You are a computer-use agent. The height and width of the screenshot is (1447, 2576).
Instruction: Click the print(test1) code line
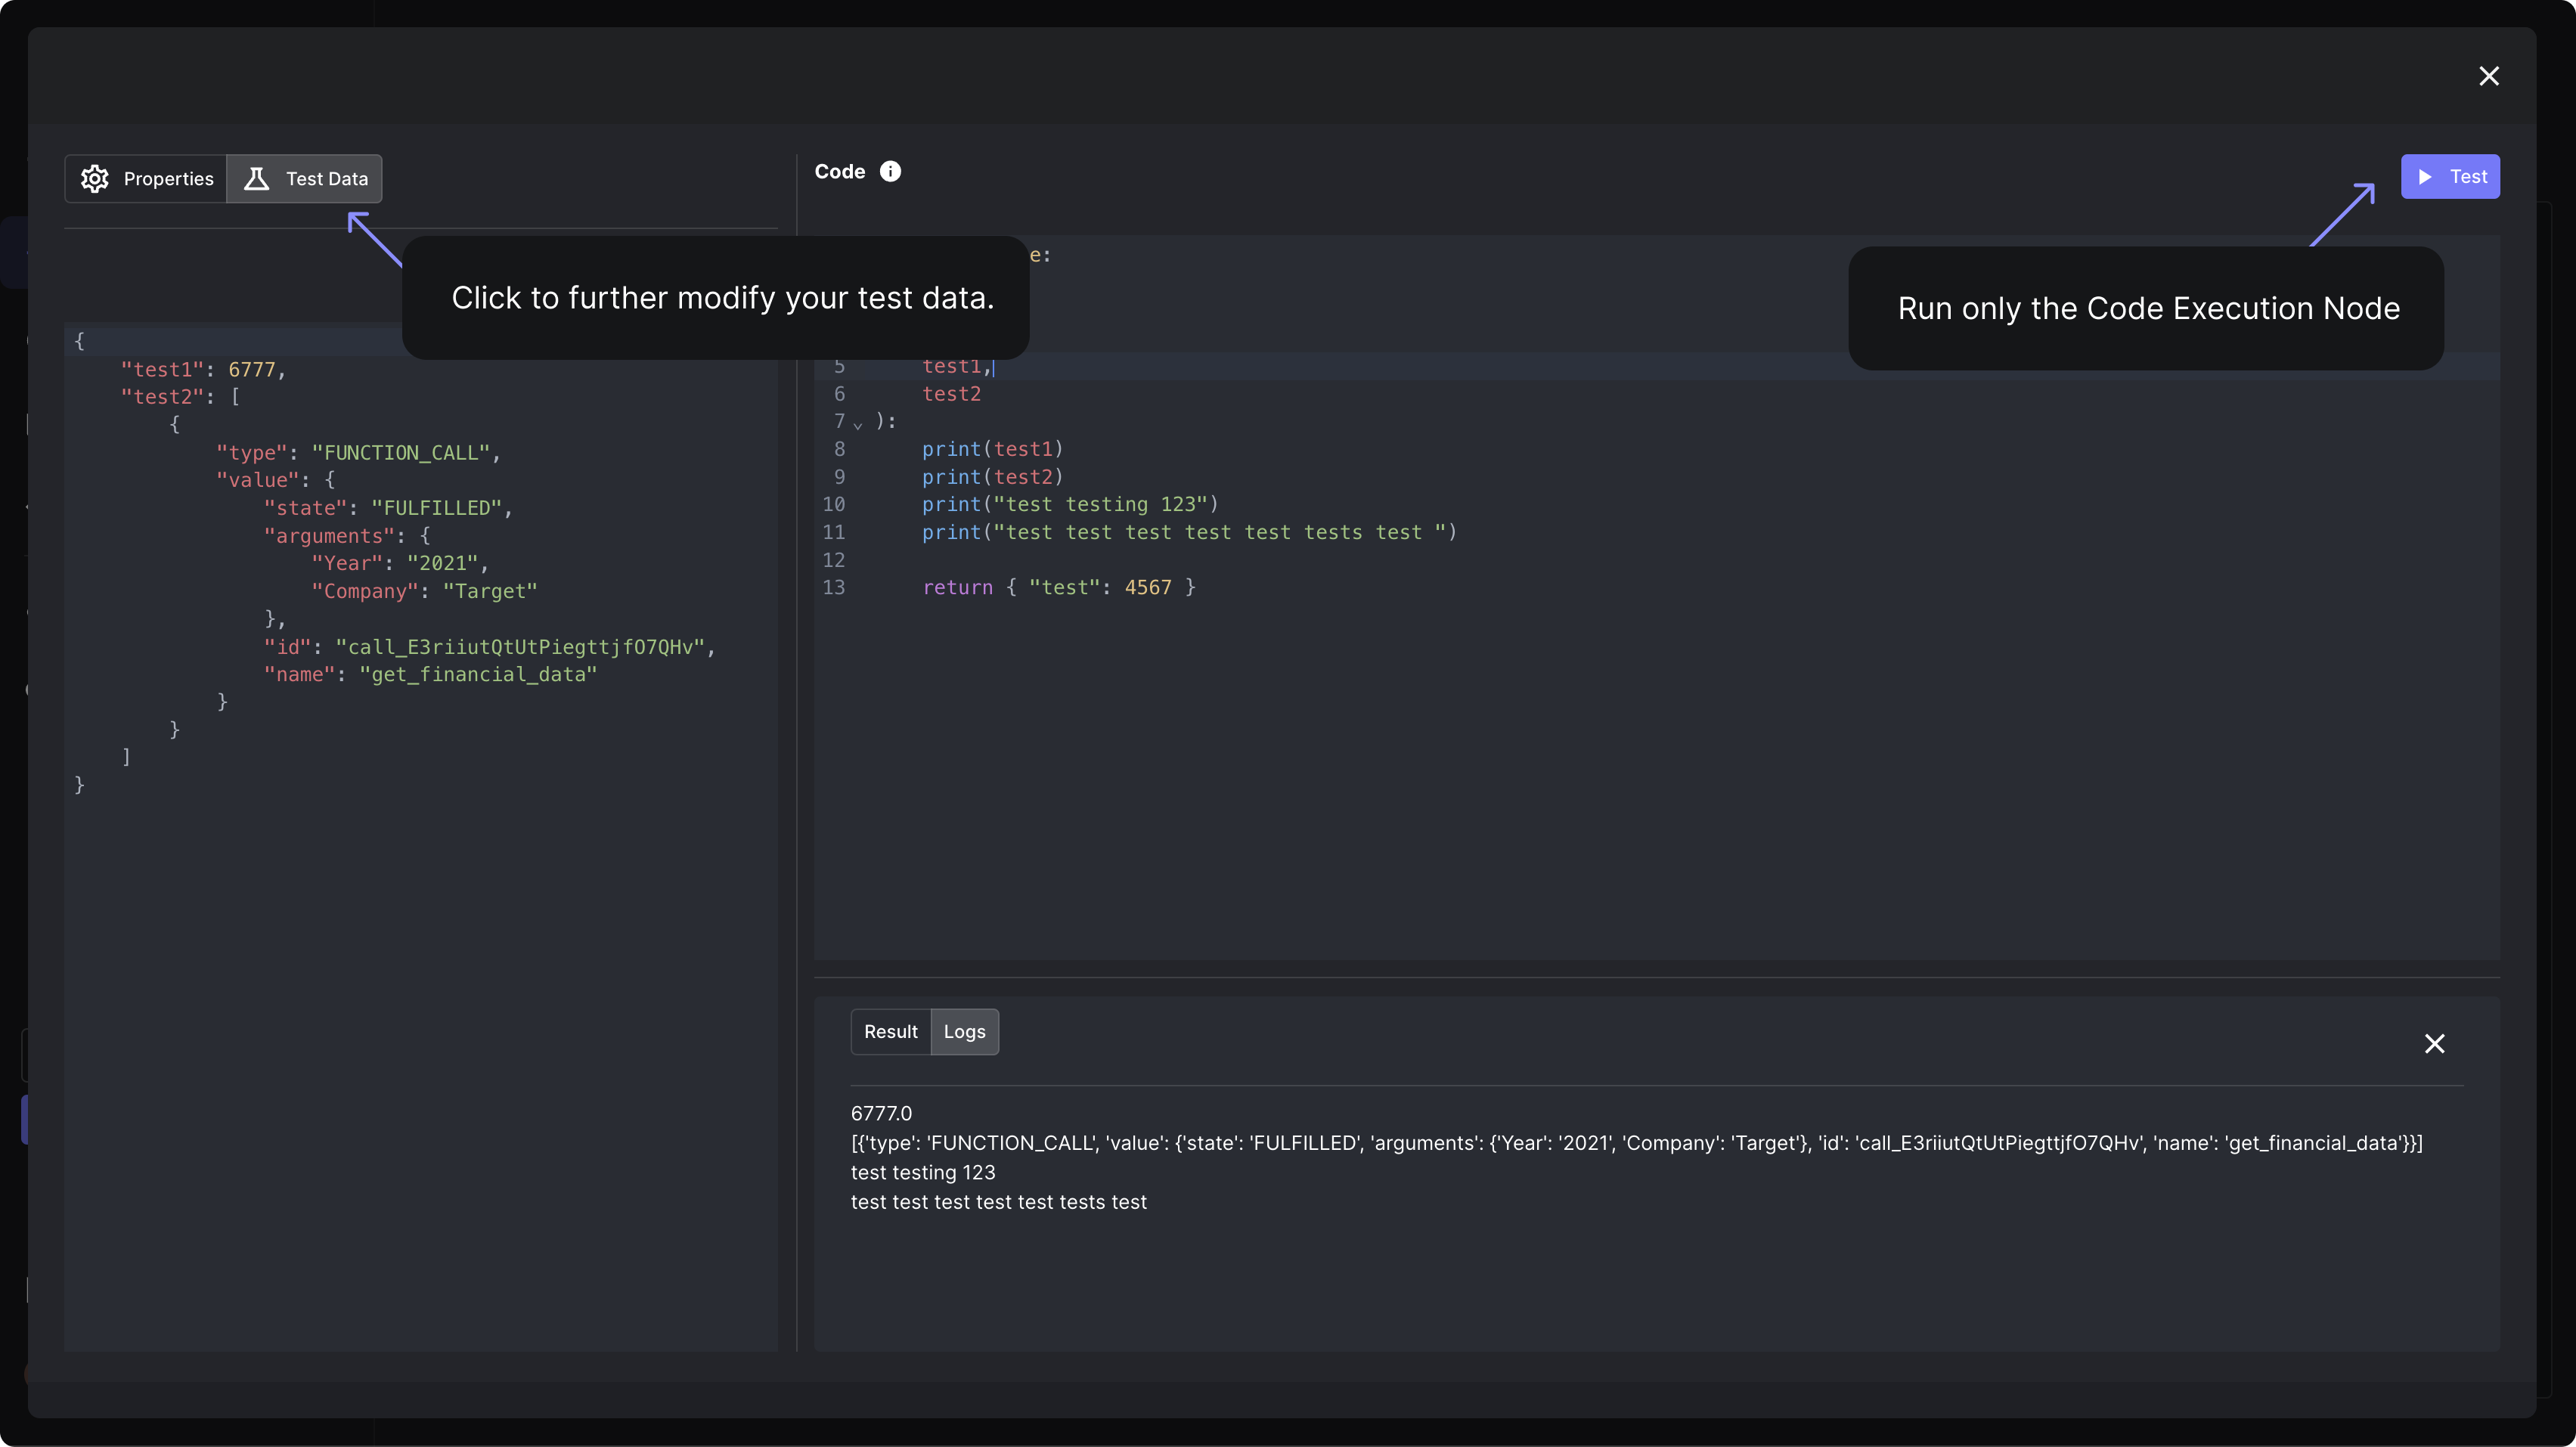point(992,449)
